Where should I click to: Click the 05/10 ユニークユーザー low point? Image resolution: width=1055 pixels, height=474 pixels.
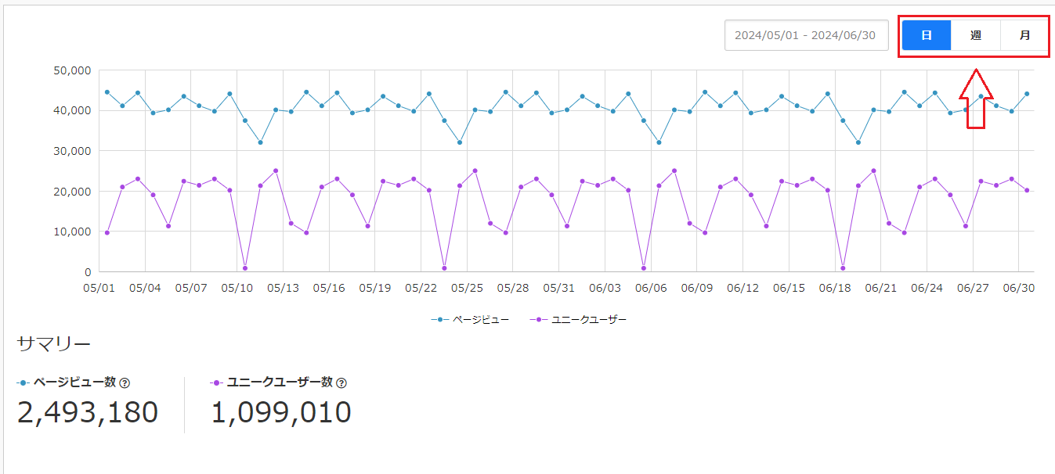(245, 268)
